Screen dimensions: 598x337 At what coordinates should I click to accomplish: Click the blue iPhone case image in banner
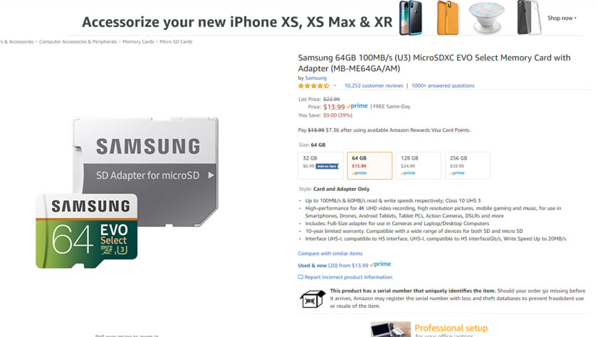[411, 18]
